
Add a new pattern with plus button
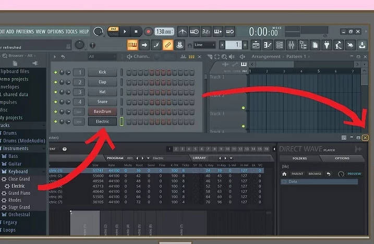pyautogui.click(x=245, y=45)
